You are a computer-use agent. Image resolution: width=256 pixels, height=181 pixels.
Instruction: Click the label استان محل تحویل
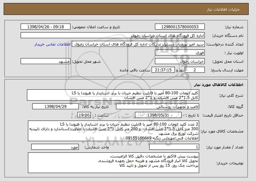(228, 61)
